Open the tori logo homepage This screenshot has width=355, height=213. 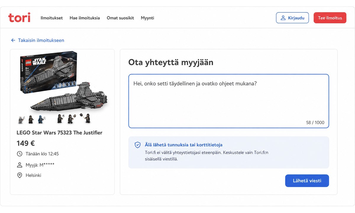tap(19, 18)
